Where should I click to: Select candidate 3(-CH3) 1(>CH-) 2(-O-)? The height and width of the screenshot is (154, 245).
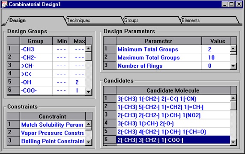pyautogui.click(x=173, y=123)
